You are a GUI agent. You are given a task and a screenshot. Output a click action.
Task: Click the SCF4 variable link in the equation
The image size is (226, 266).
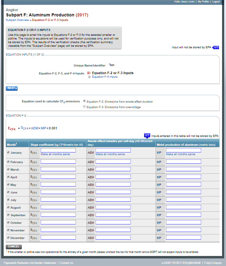[x=24, y=128]
